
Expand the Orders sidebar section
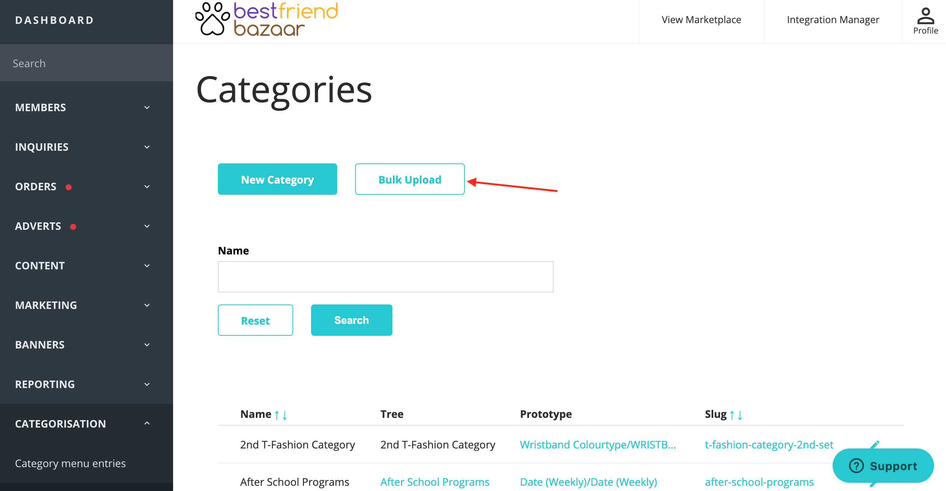pyautogui.click(x=87, y=187)
